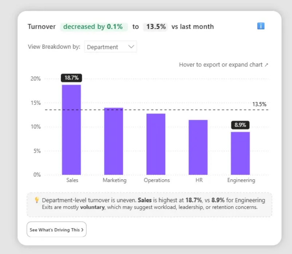Click 'View Breakdown by:' label
Viewport: 292px width, 254px height.
[x=54, y=46]
